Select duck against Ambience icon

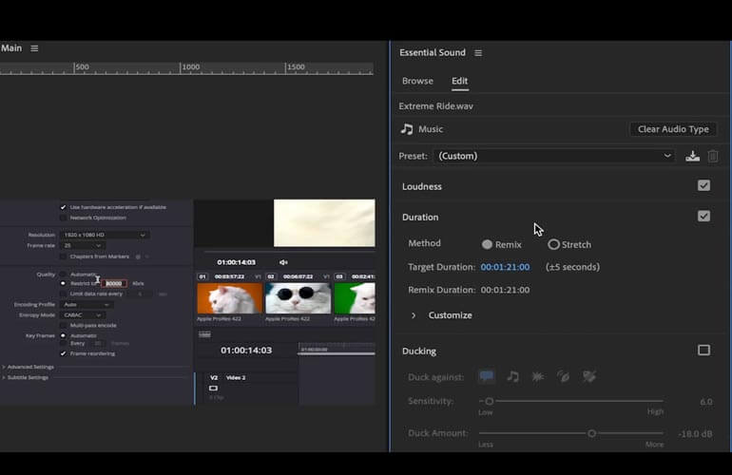564,376
